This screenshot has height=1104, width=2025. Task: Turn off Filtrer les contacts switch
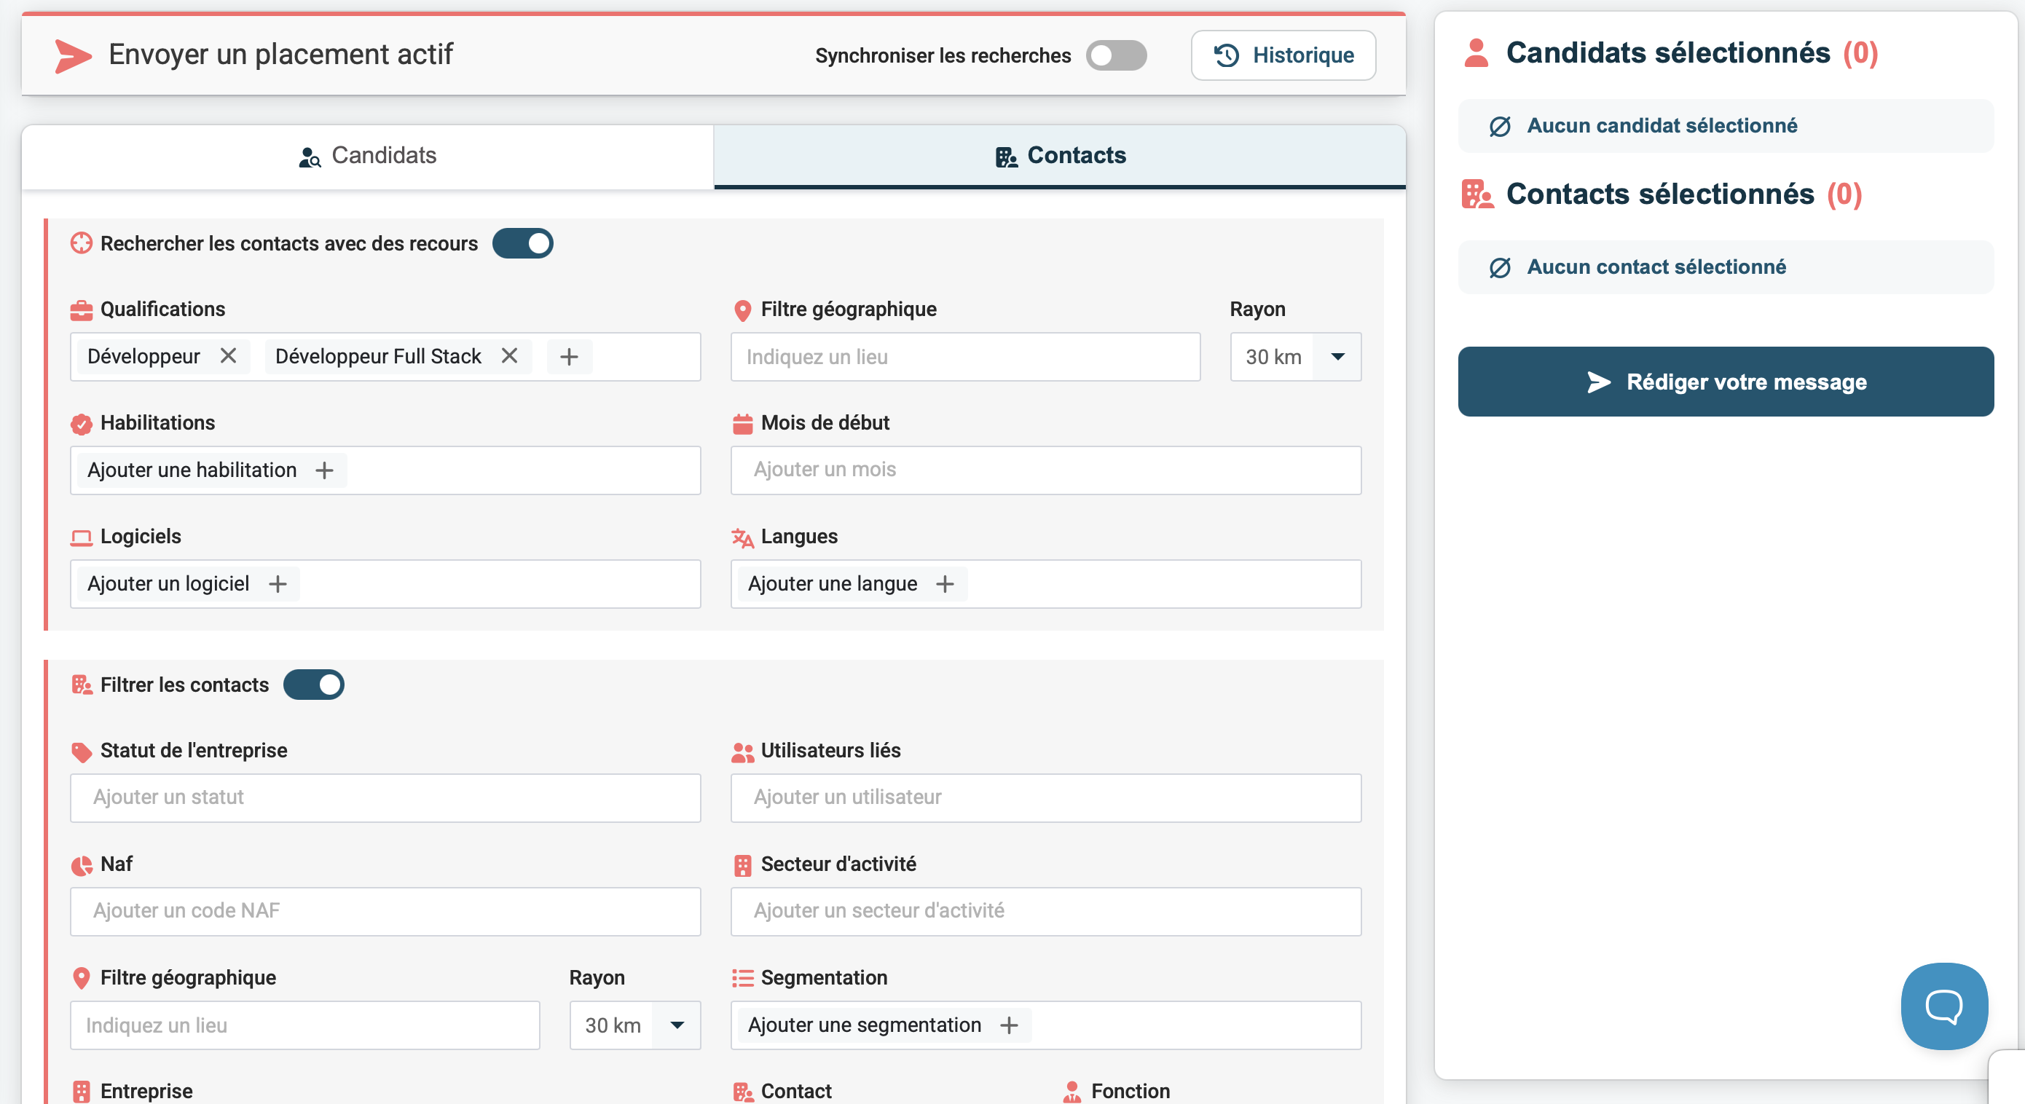(314, 685)
